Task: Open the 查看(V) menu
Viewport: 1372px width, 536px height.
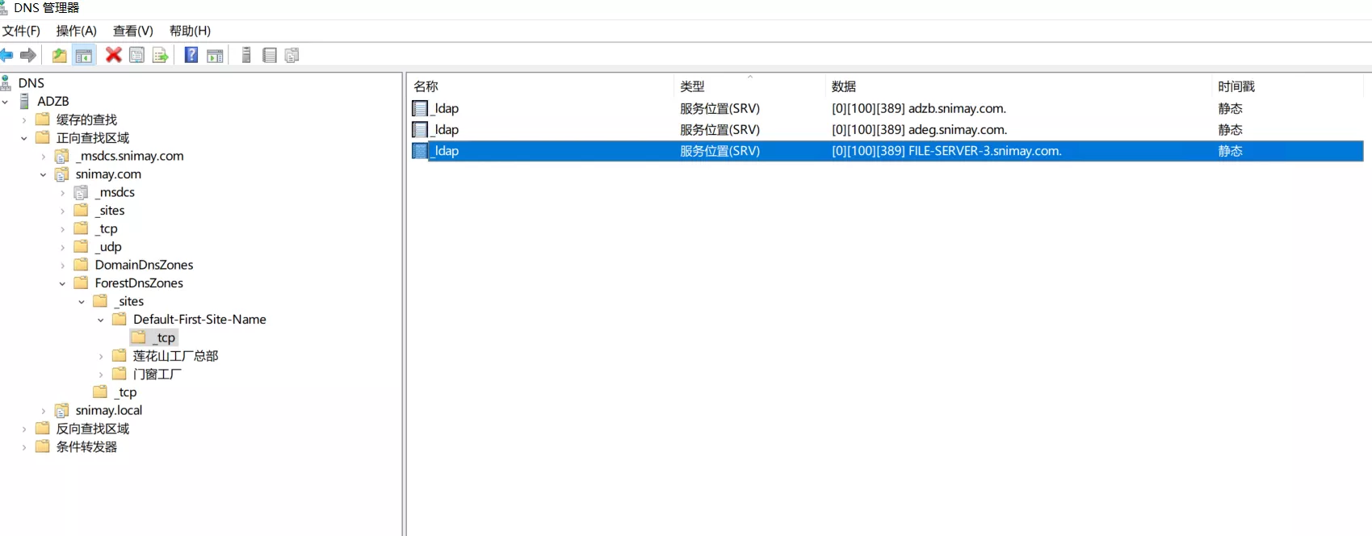Action: click(132, 31)
